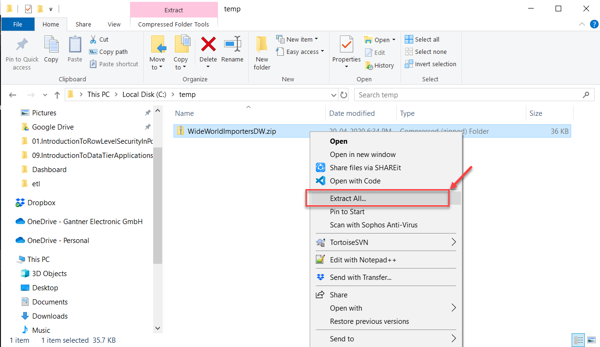Image resolution: width=600 pixels, height=347 pixels.
Task: Create a New folder from the ribbon
Action: [261, 52]
